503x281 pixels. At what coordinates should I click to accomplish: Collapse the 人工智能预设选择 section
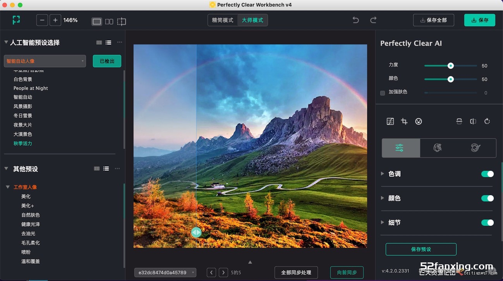(x=6, y=42)
